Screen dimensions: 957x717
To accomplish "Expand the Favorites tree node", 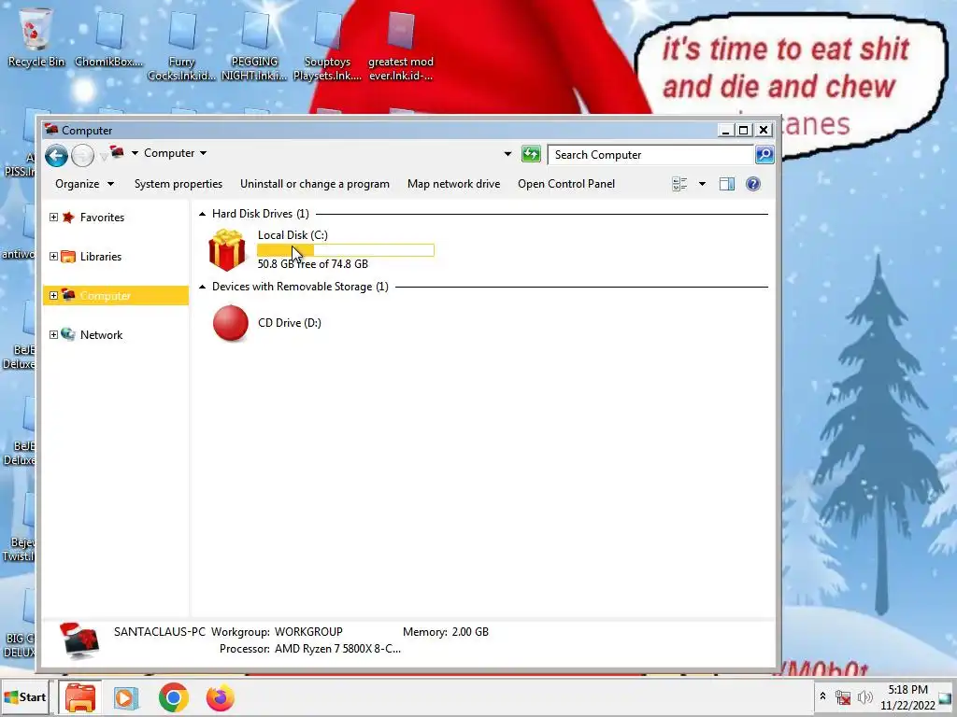I will point(53,217).
